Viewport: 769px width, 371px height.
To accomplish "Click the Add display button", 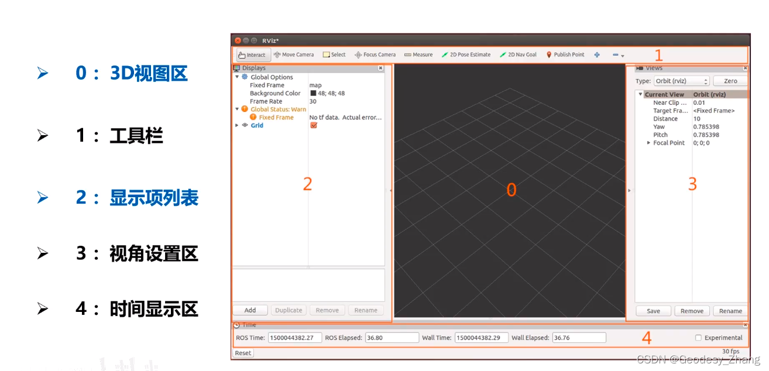I will 250,310.
